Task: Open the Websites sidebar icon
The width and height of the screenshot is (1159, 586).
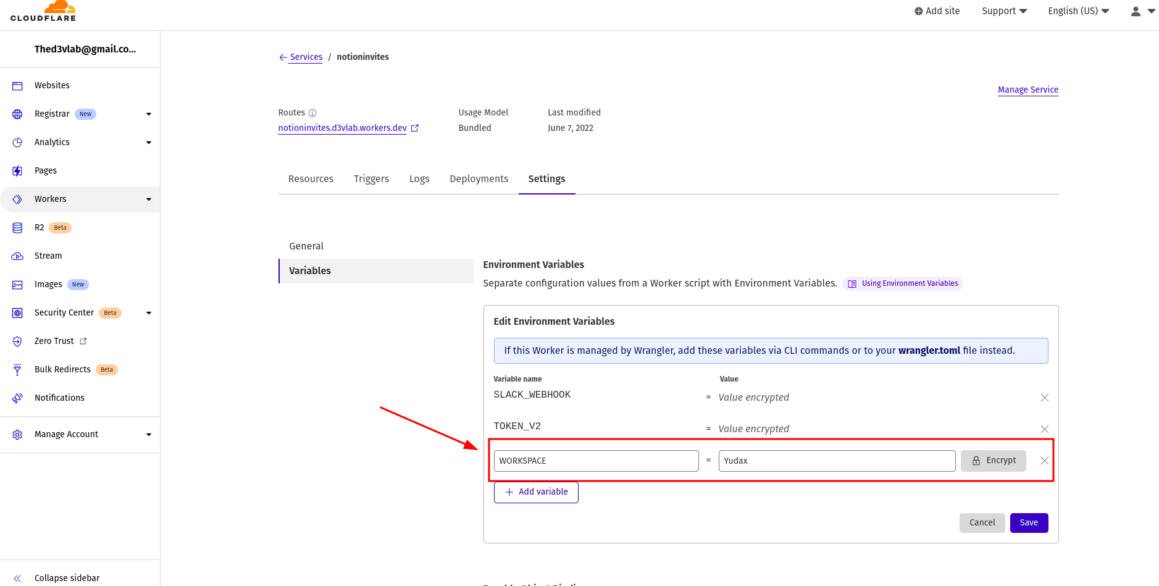Action: pos(17,86)
